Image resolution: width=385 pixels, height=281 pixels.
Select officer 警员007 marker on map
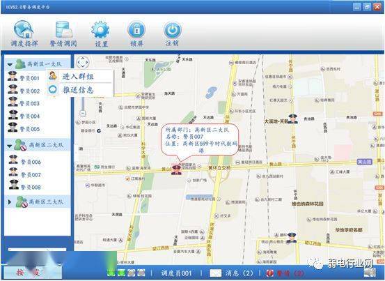point(176,169)
